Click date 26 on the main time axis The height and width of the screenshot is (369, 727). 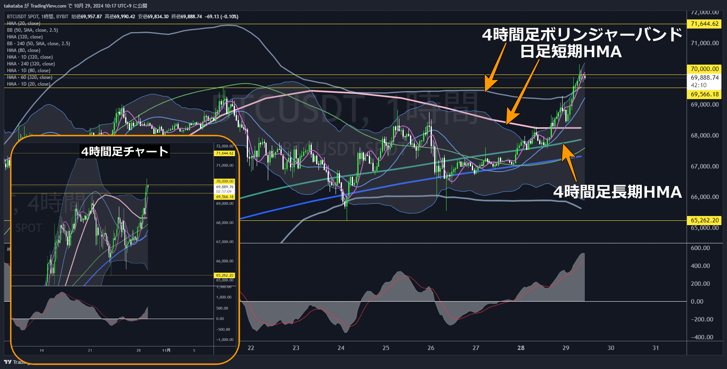pyautogui.click(x=431, y=348)
